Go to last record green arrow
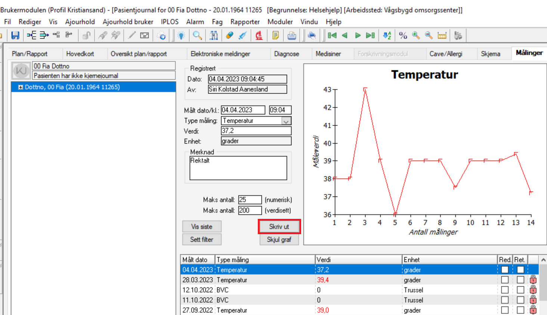This screenshot has width=547, height=315. (x=370, y=36)
